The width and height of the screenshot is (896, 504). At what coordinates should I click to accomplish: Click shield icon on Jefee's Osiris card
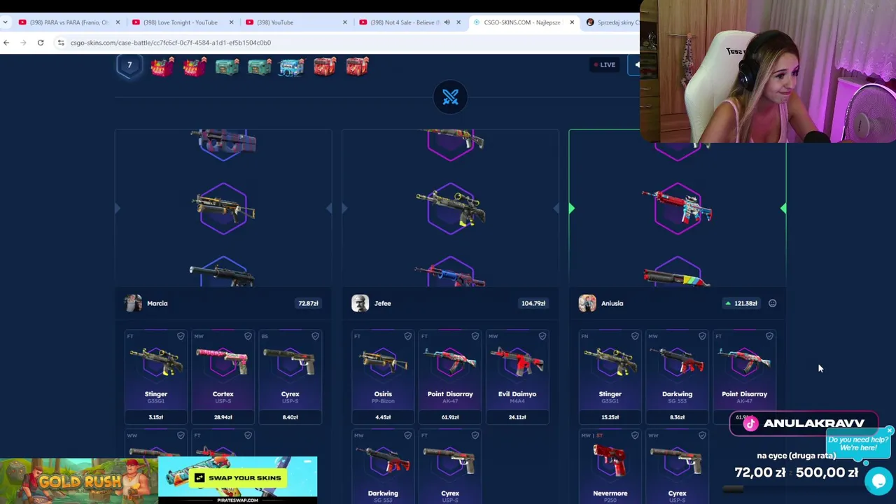coord(407,337)
